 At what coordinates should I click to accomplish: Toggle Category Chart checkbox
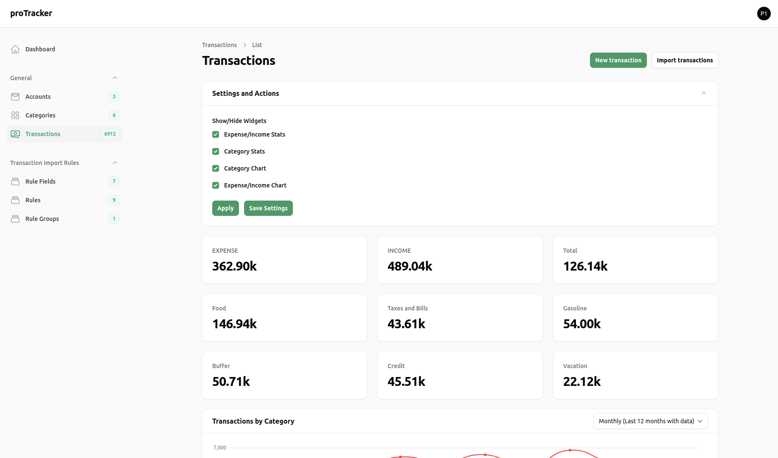click(216, 168)
